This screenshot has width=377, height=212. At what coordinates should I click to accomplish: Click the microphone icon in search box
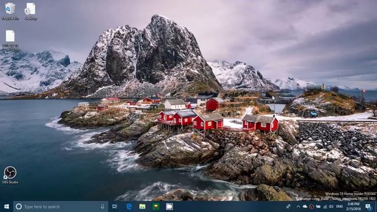[x=102, y=207]
